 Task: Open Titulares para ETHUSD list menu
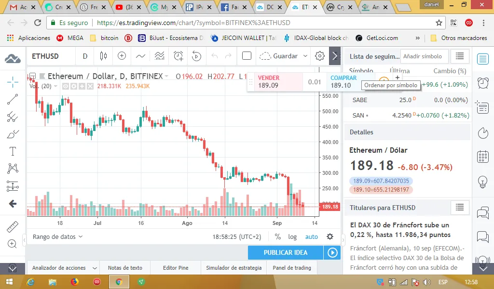460,207
